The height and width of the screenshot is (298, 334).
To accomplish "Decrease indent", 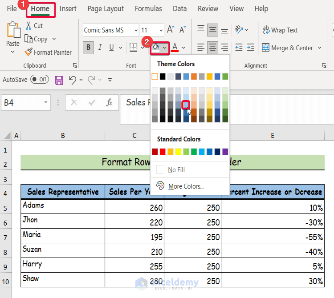I will [x=239, y=47].
